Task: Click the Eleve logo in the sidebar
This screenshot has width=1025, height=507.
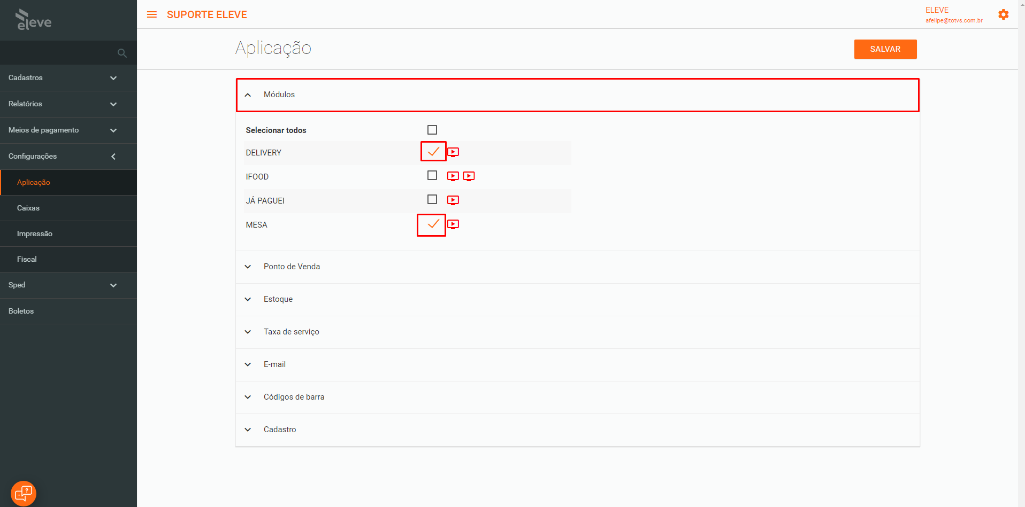Action: pos(34,20)
